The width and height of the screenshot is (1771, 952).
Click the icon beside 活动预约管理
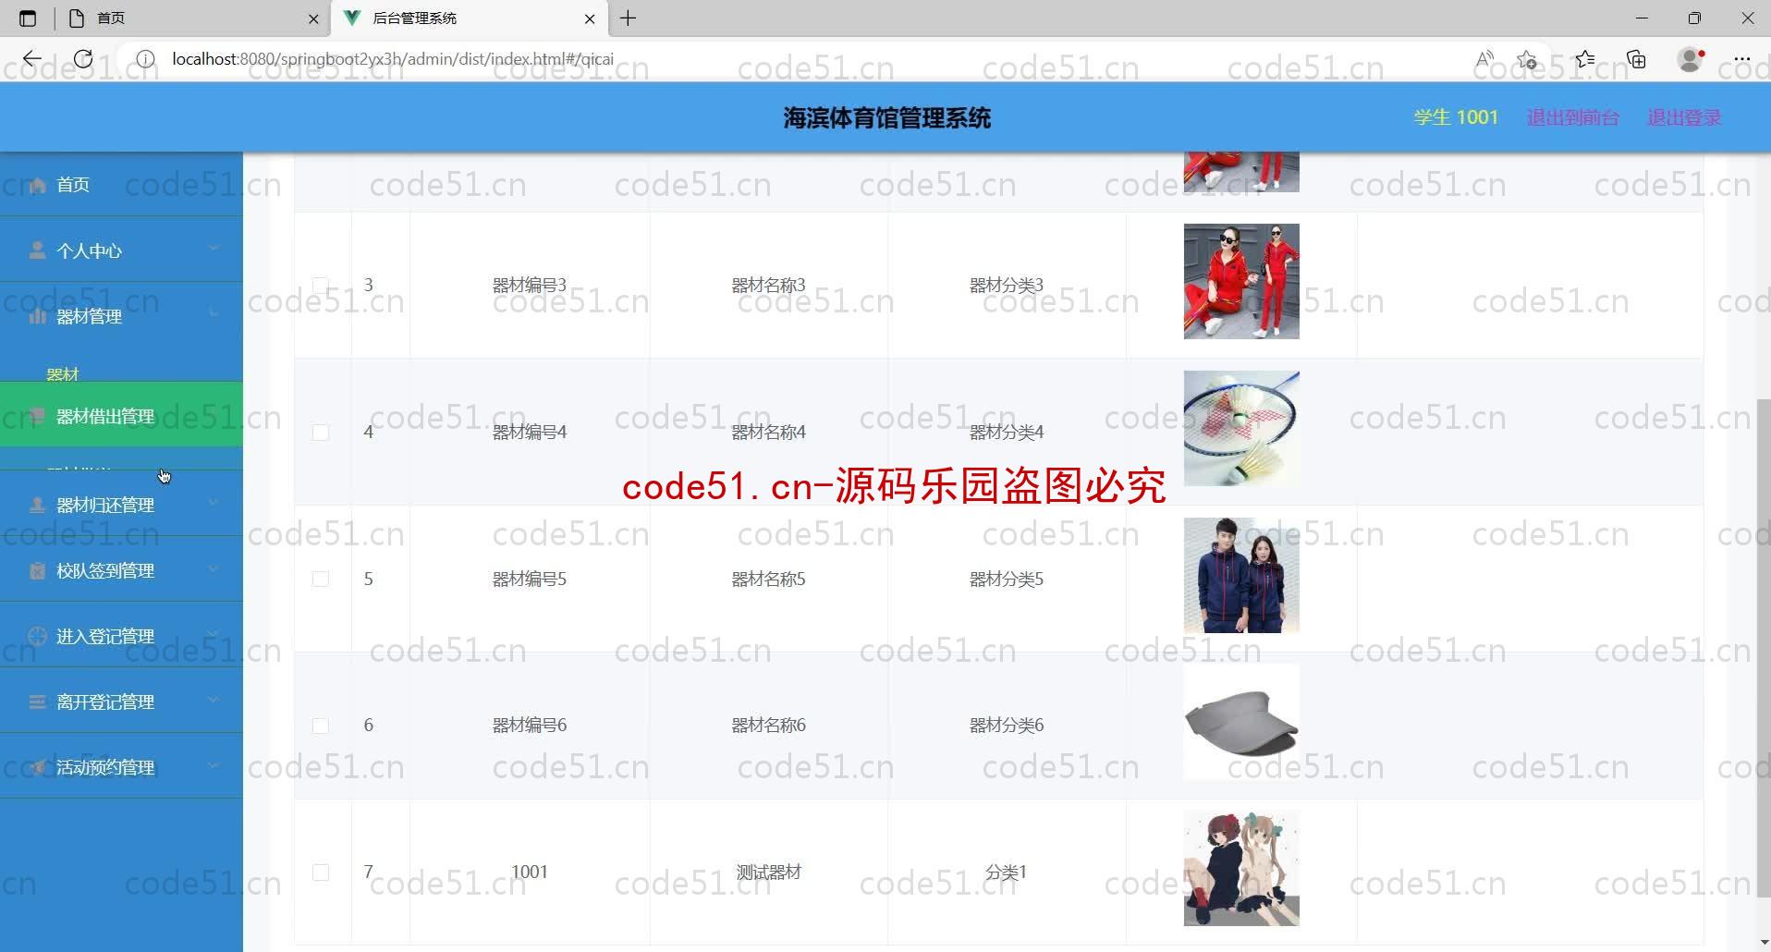[x=38, y=767]
